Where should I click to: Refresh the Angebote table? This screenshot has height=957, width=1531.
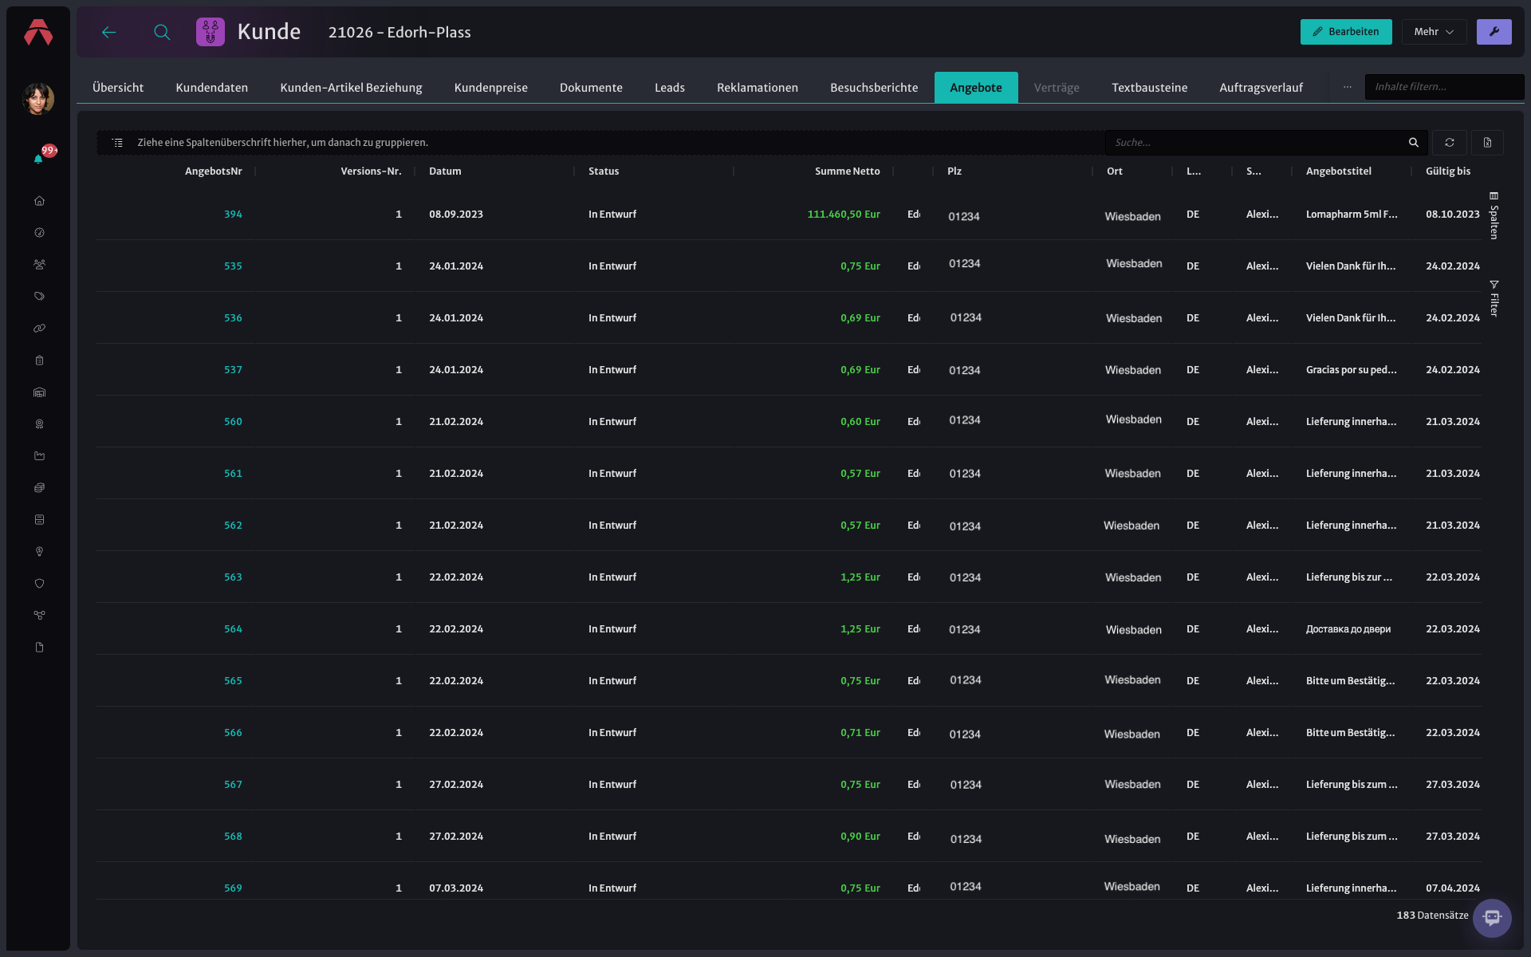point(1449,143)
